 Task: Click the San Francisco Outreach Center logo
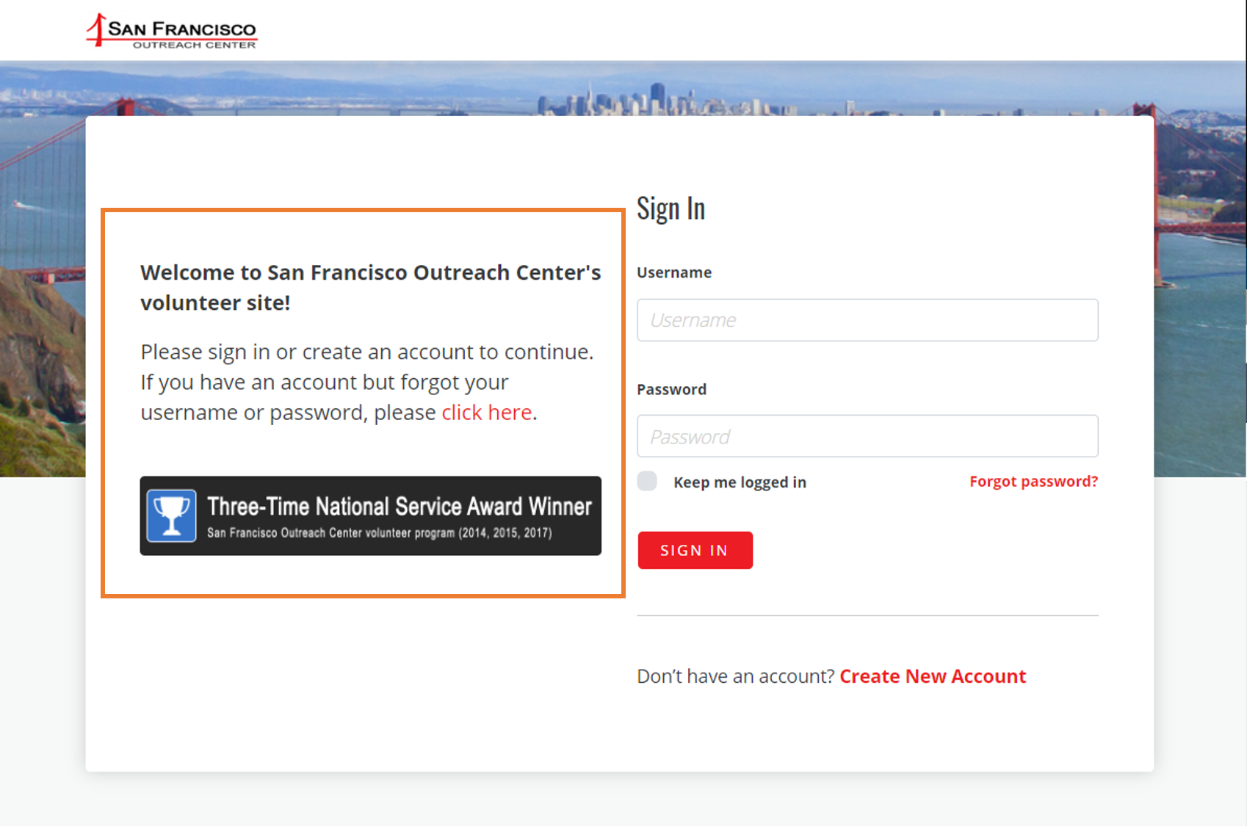(x=173, y=32)
